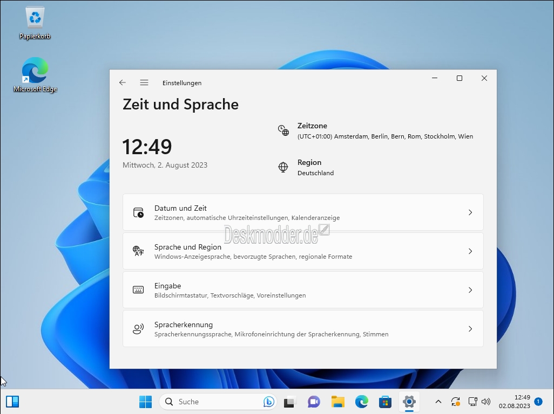Open Task View from the taskbar
554x414 pixels.
[290, 402]
